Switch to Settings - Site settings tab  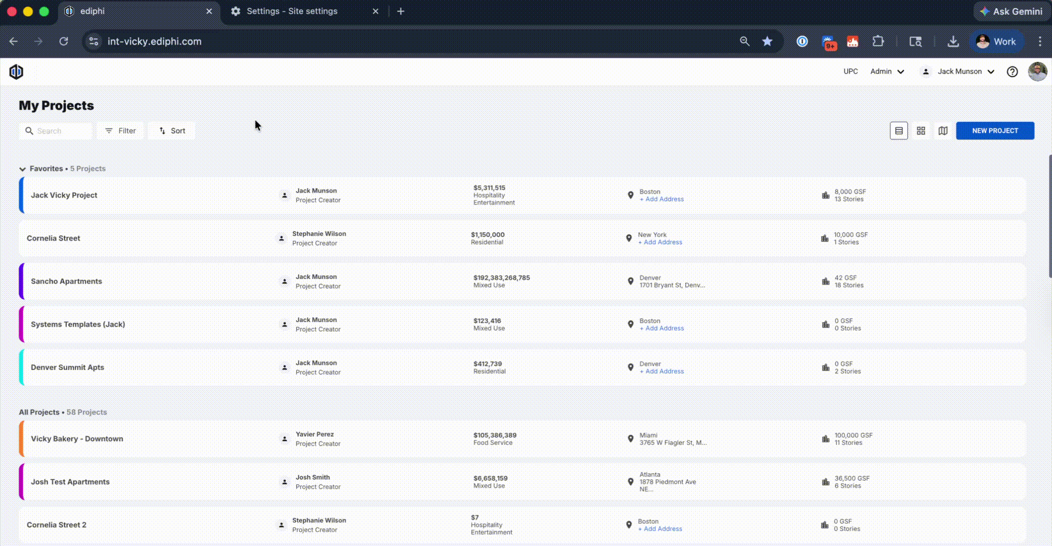pyautogui.click(x=292, y=11)
